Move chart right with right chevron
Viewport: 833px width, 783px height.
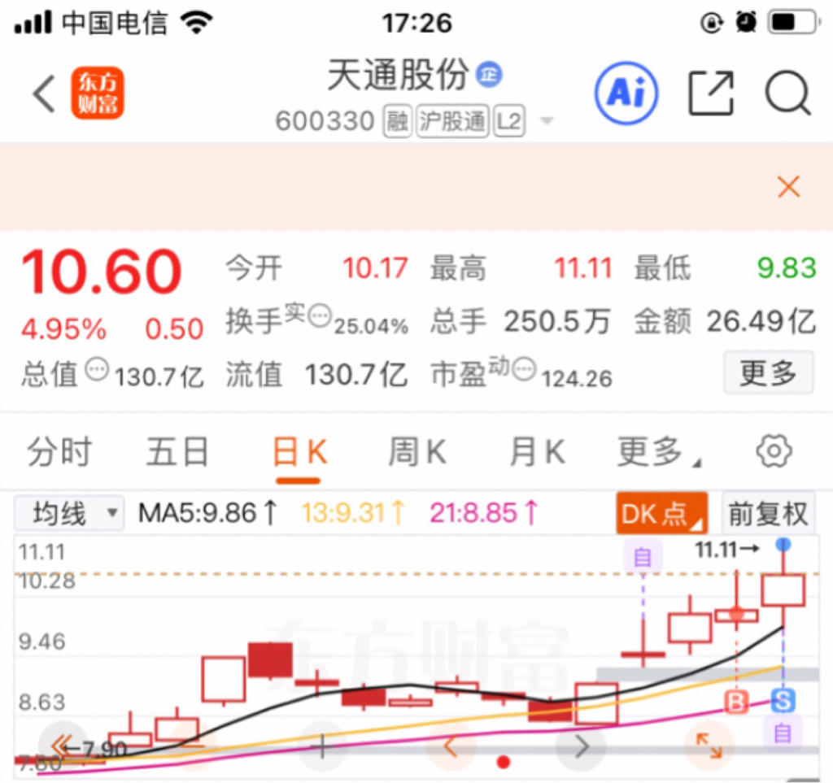pos(581,746)
